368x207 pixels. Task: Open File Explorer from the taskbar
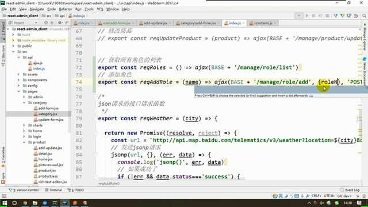click(x=35, y=203)
